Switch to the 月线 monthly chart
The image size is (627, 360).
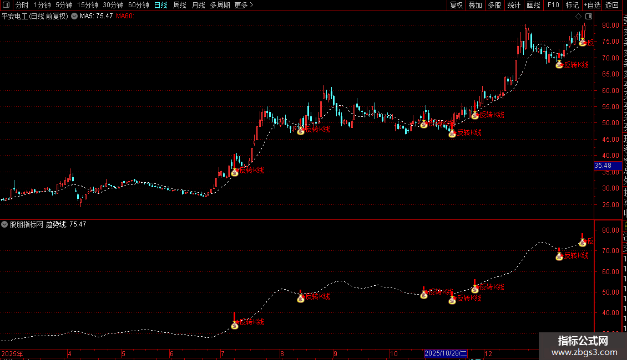coord(198,5)
